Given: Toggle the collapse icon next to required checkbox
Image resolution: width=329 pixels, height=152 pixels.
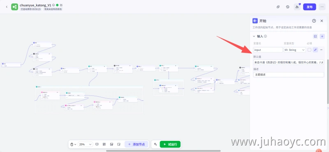Looking at the screenshot, I should (315, 50).
